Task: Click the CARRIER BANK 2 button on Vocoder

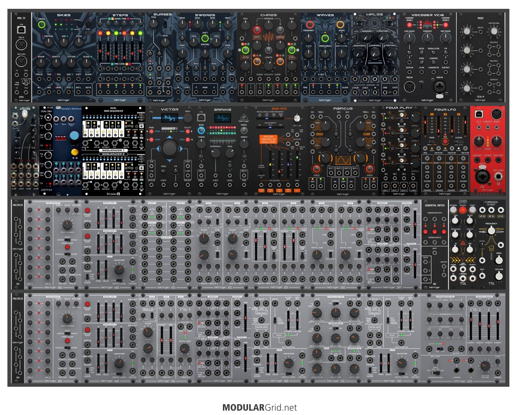Action: [x=446, y=25]
